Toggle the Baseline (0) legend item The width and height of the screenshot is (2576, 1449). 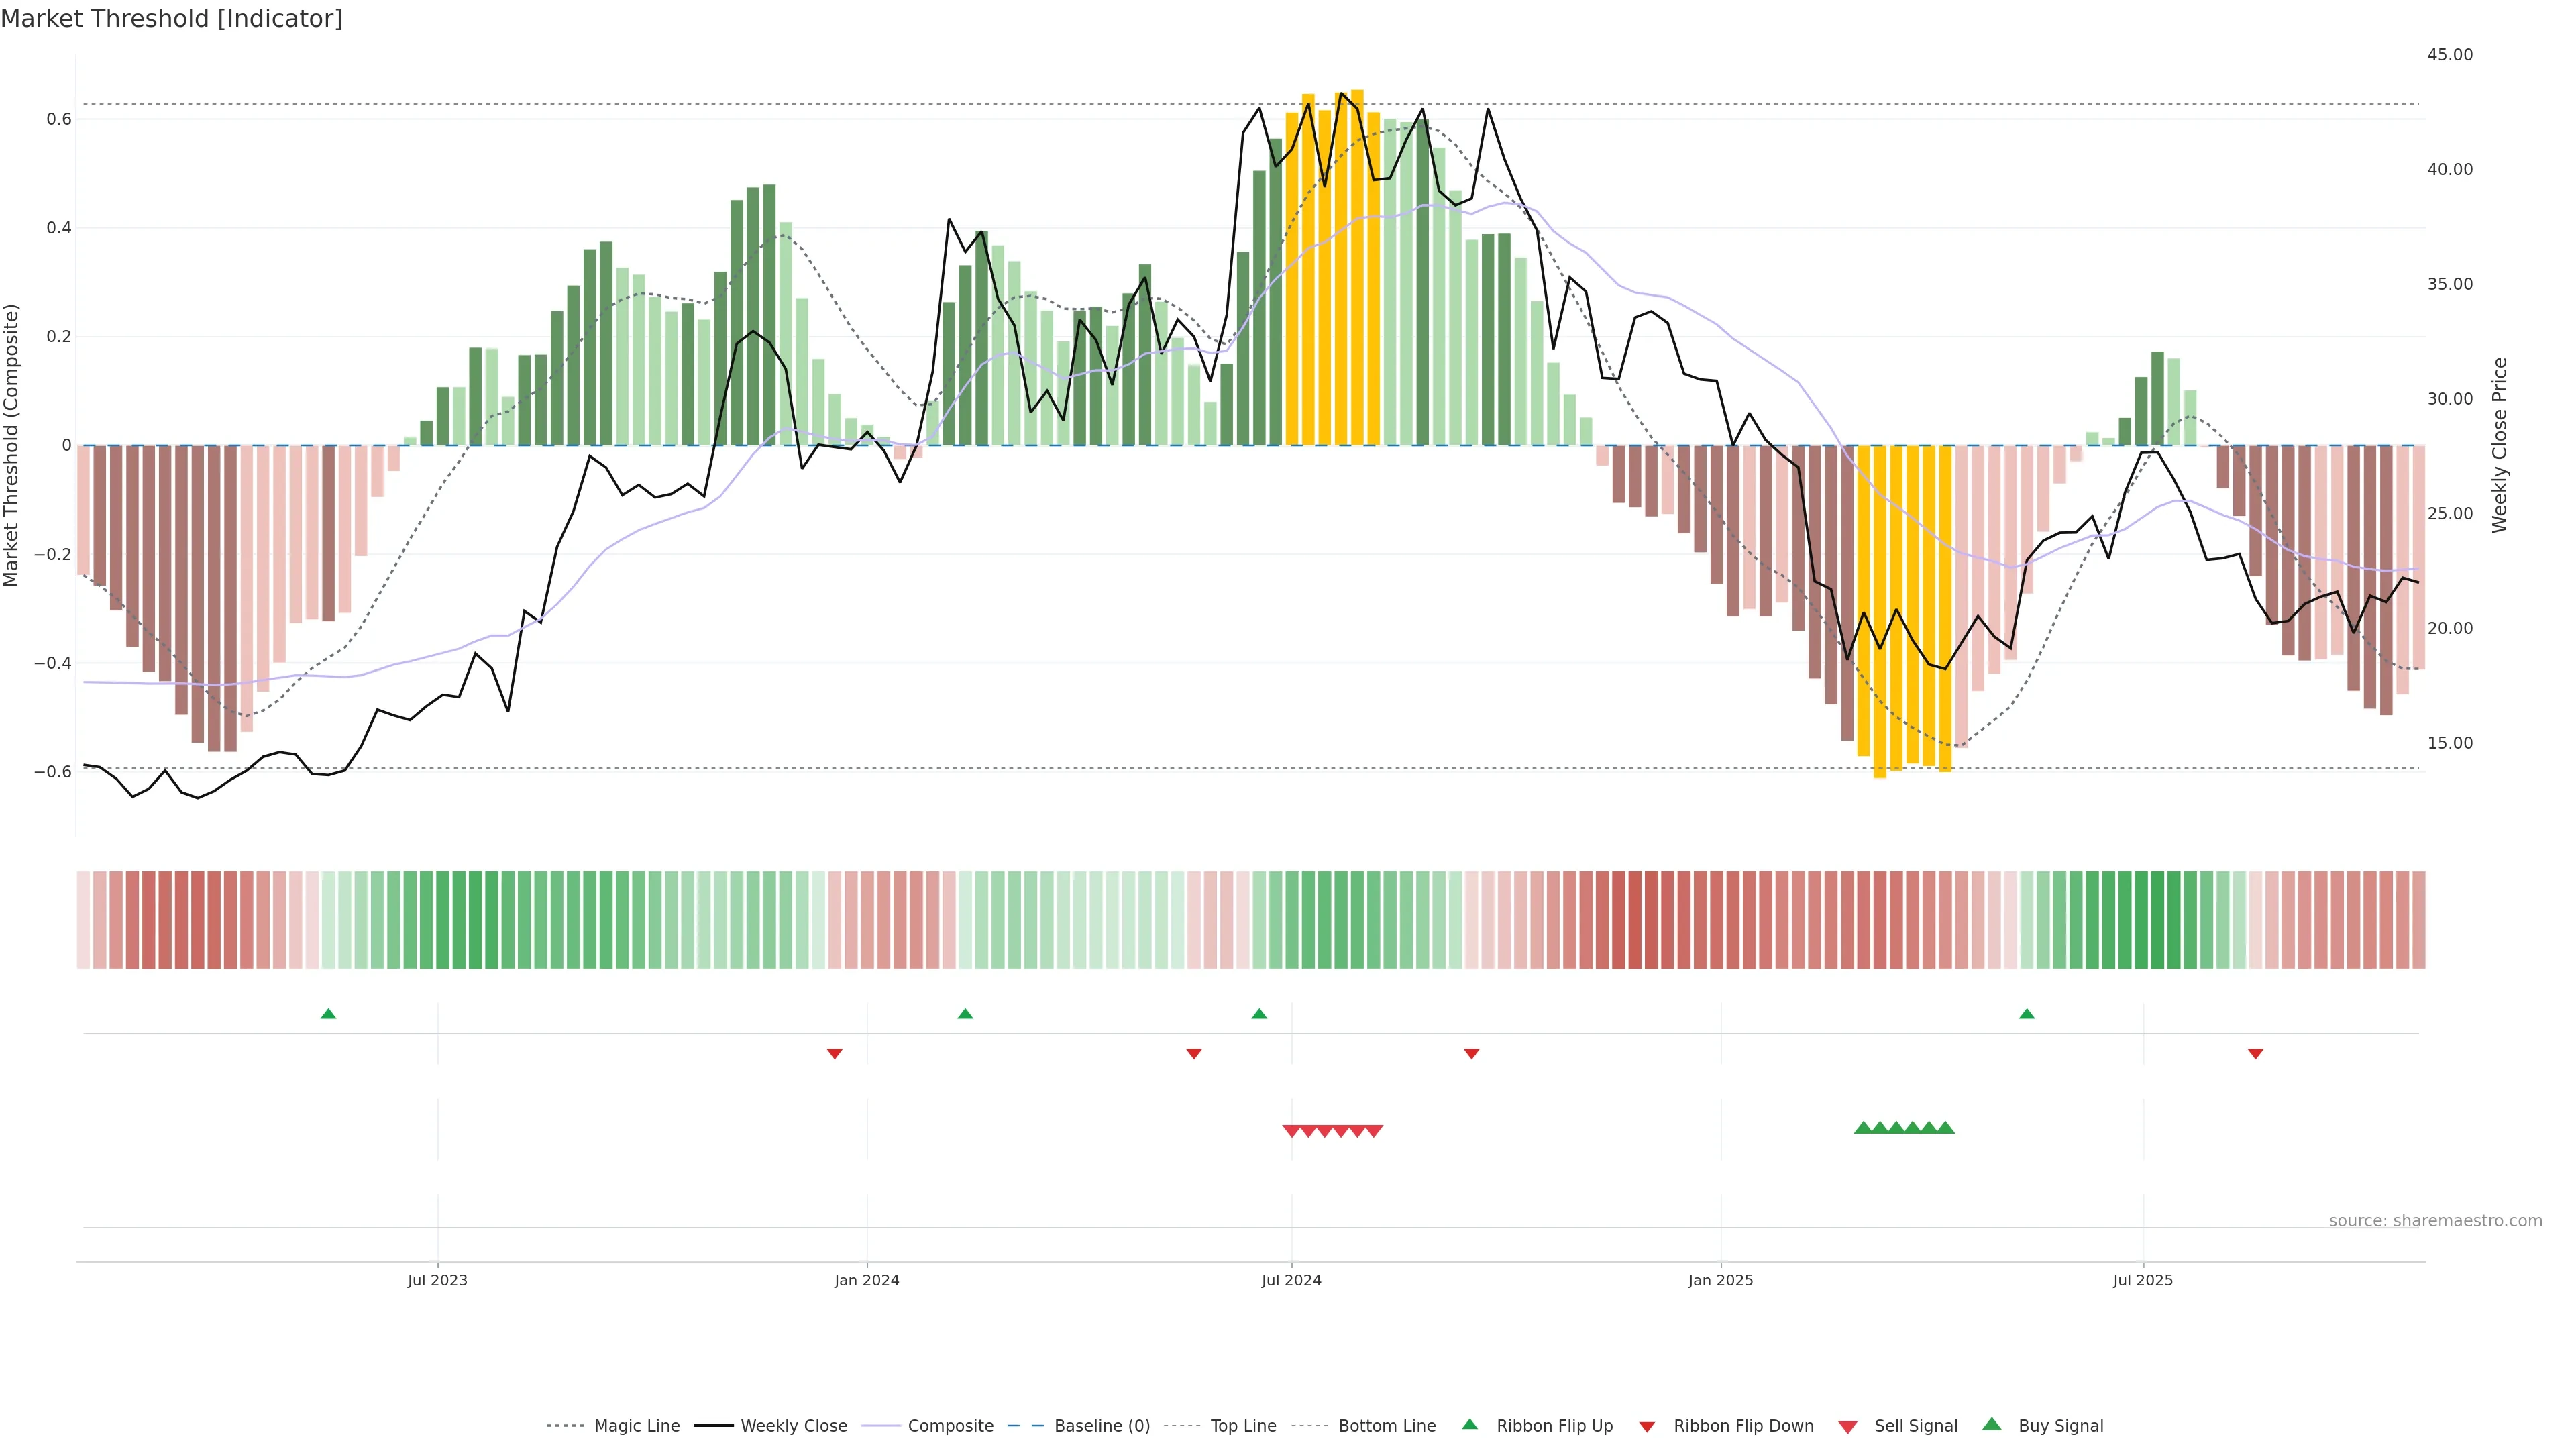coord(1101,1426)
